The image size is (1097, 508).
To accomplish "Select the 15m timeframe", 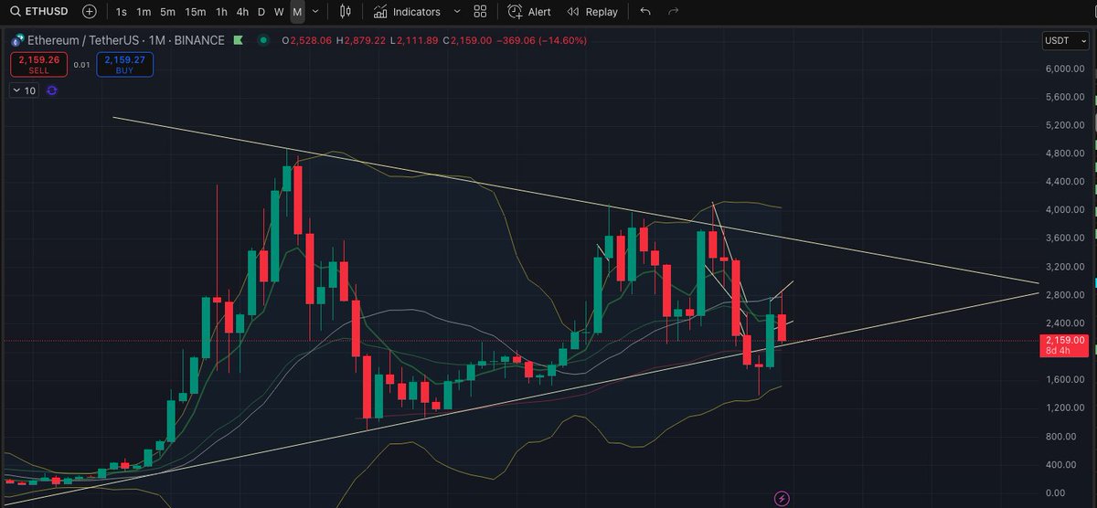I will click(195, 12).
